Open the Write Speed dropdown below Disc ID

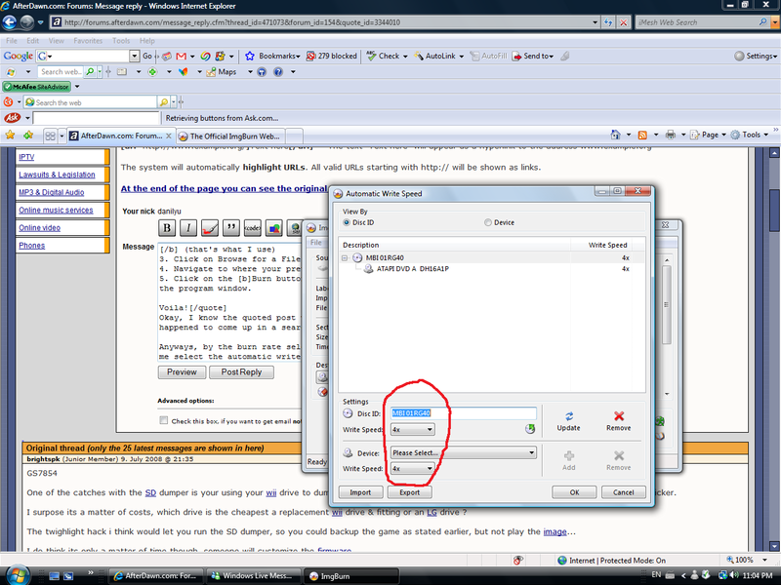tap(412, 429)
